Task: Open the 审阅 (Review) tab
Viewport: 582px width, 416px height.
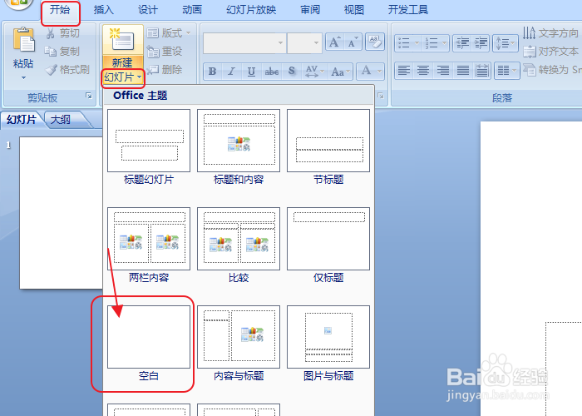Action: pos(310,10)
